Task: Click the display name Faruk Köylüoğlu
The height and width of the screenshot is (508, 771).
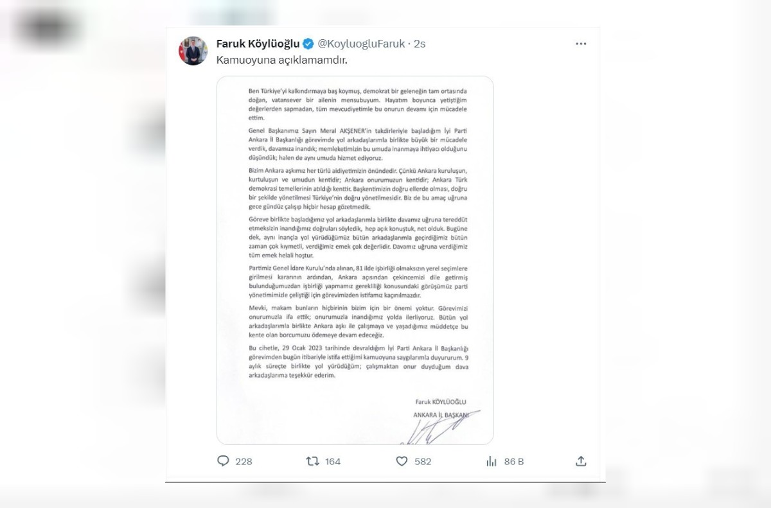Action: coord(258,44)
